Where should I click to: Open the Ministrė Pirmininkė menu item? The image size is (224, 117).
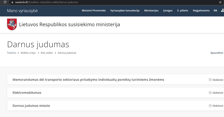(x=94, y=11)
